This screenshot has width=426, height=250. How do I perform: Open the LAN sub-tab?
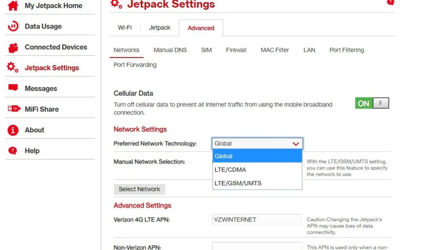pyautogui.click(x=309, y=50)
